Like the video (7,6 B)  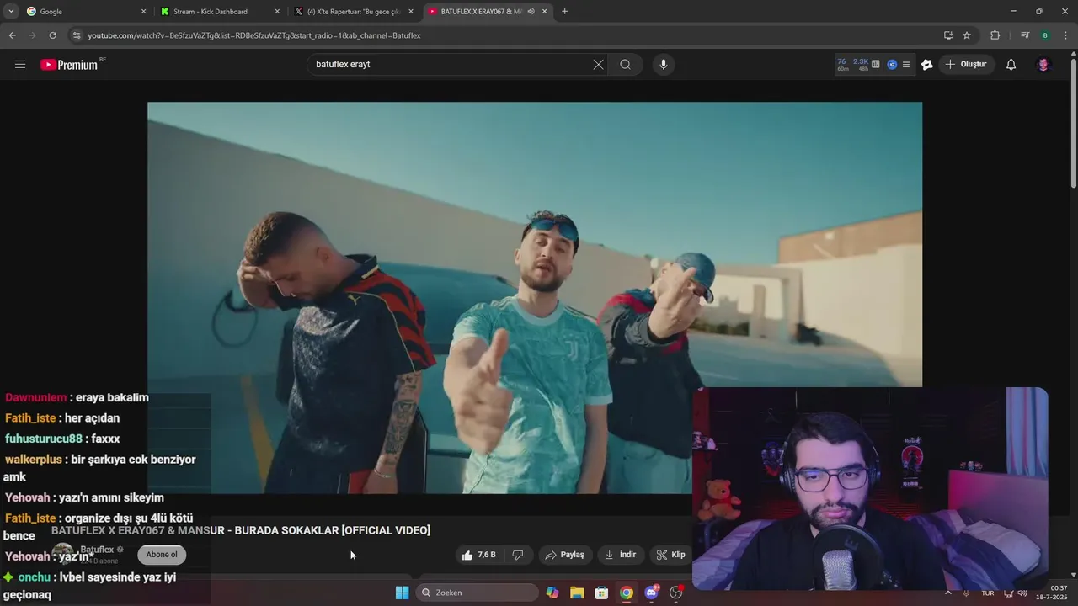point(478,555)
